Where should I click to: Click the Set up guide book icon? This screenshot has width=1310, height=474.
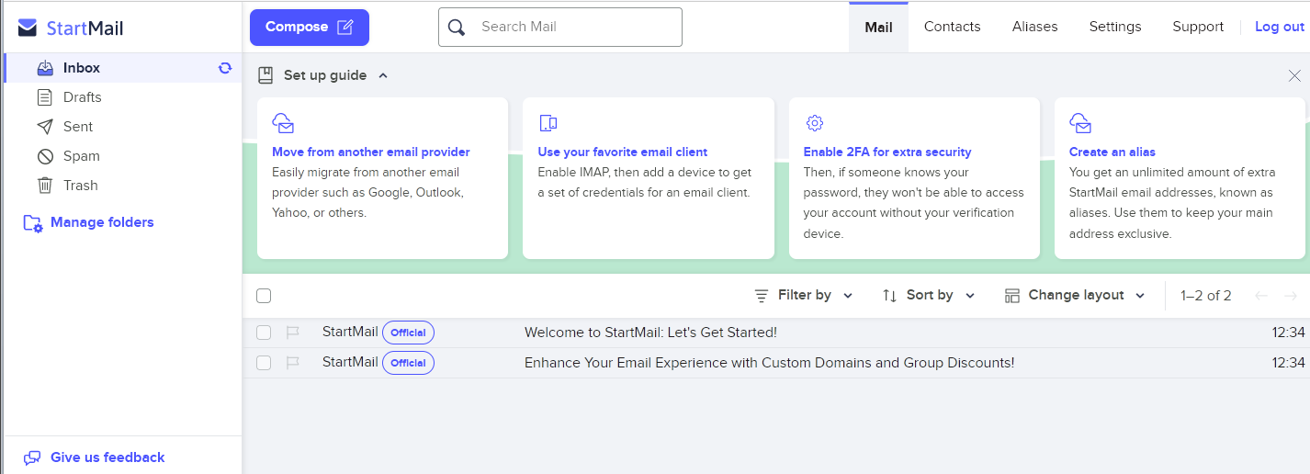(265, 75)
